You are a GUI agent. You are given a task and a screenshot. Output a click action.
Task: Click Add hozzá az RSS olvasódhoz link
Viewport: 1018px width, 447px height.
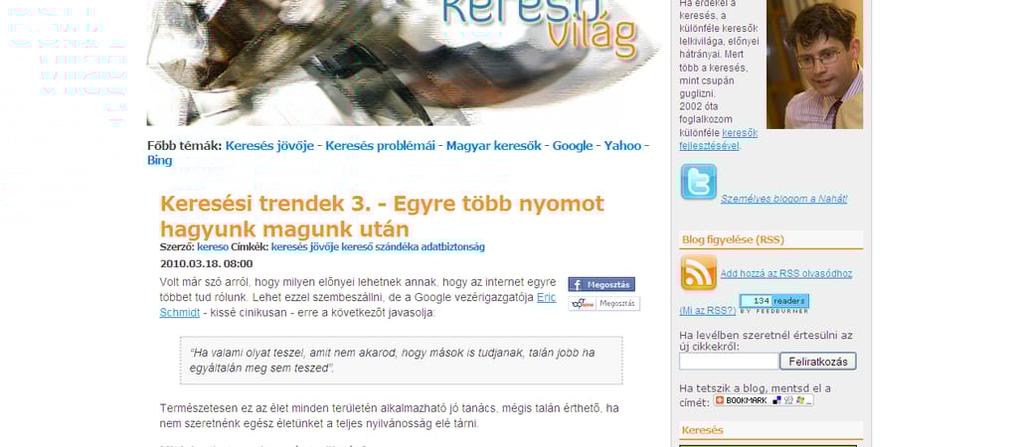[x=785, y=273]
